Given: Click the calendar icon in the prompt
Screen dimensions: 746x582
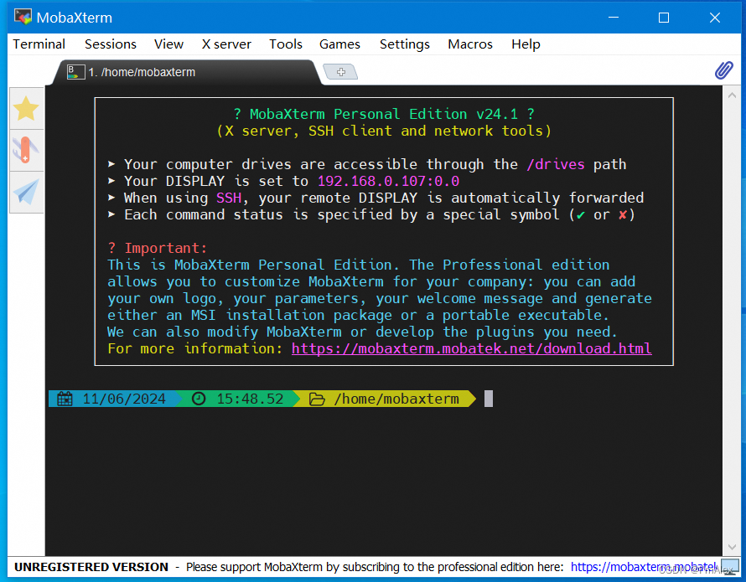Looking at the screenshot, I should pos(65,399).
